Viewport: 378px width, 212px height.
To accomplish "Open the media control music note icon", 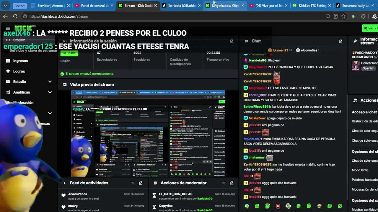I will tap(374, 16).
